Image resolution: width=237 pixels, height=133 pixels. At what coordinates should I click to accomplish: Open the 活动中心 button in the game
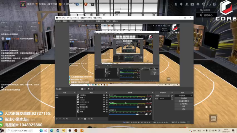click(206, 15)
